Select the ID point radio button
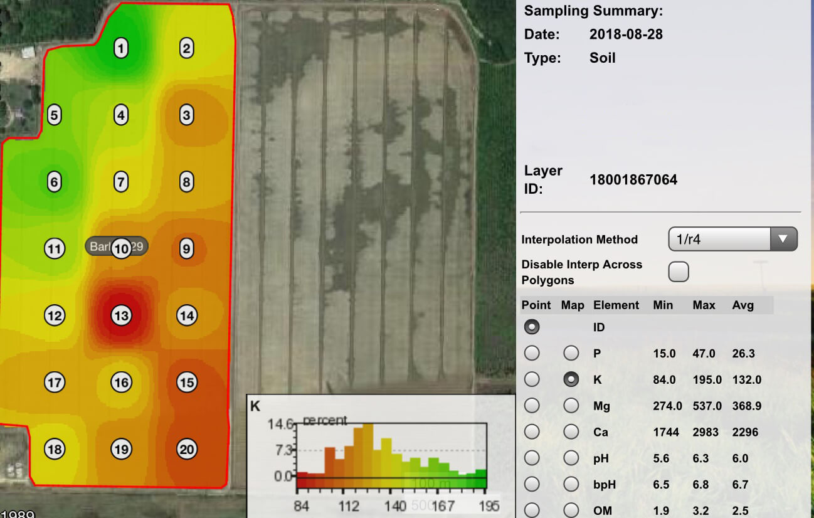 pos(532,327)
